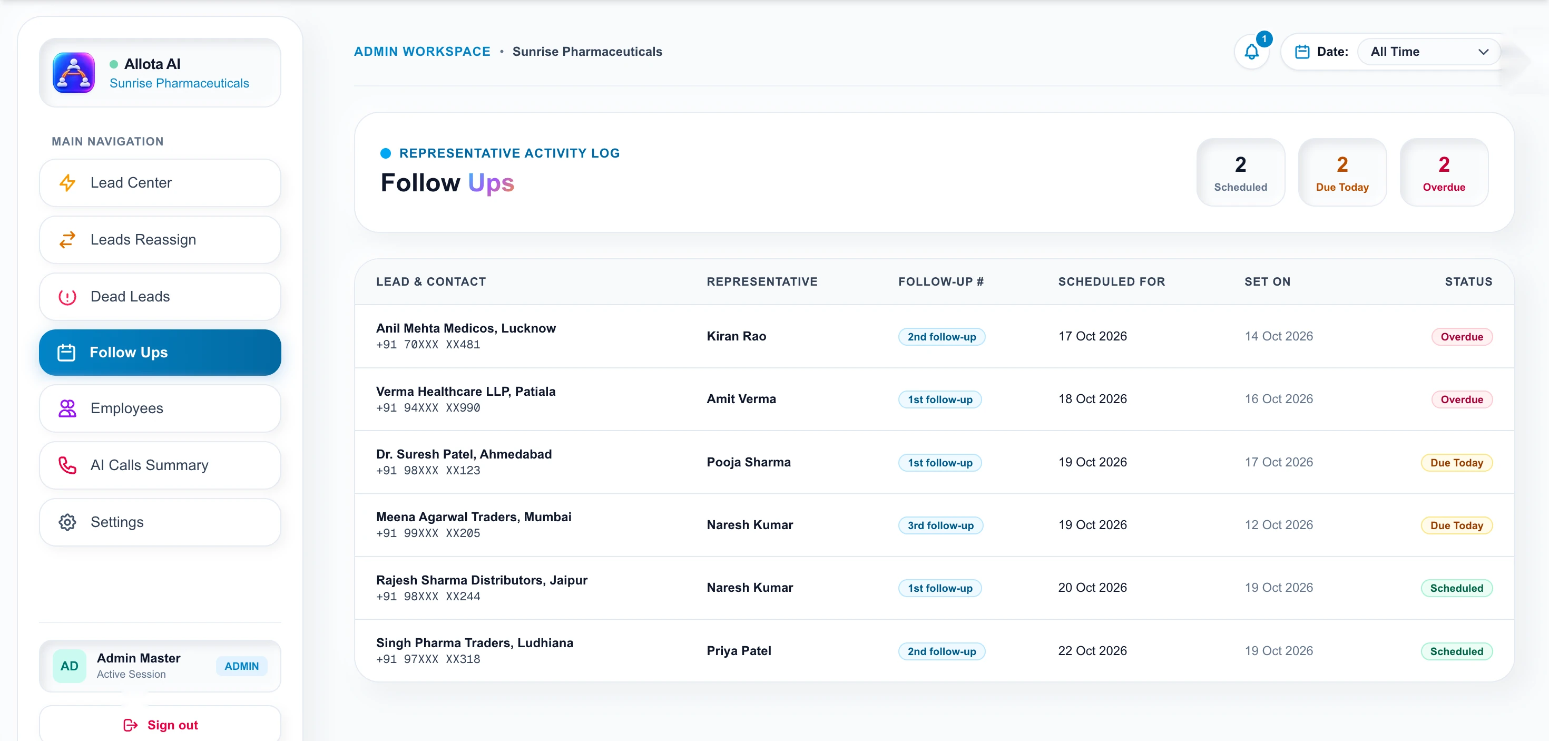Image resolution: width=1549 pixels, height=741 pixels.
Task: Click the Scheduled count card
Action: click(1241, 173)
